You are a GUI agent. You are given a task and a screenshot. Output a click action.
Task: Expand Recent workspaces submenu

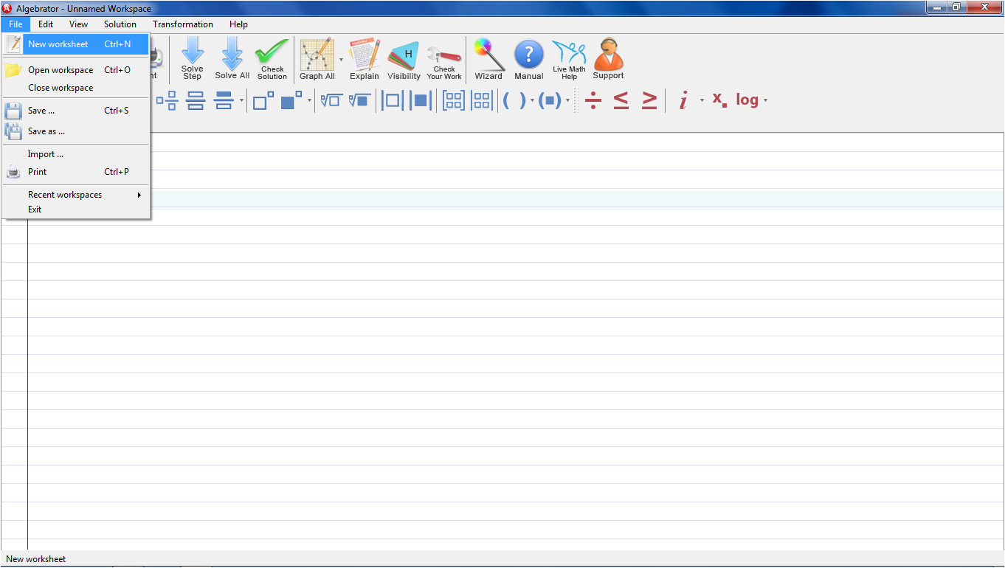76,195
